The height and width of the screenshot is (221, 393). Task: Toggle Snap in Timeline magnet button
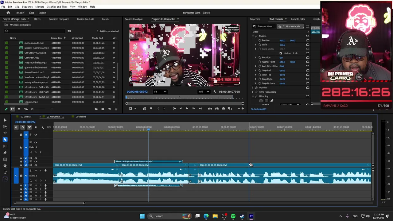coord(23,127)
